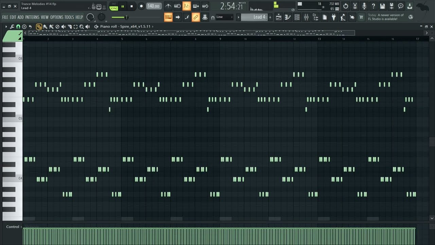Open the Mixer view
This screenshot has height=245, width=435.
(306, 17)
